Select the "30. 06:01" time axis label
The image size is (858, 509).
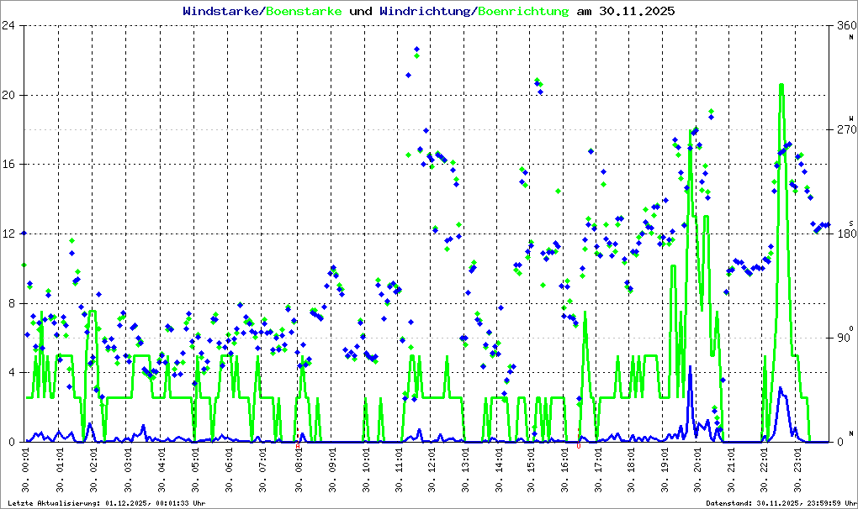(x=229, y=470)
